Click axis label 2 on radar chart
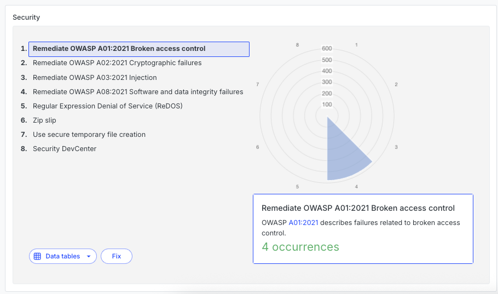Screen dimensions: 498x294 [x=396, y=84]
